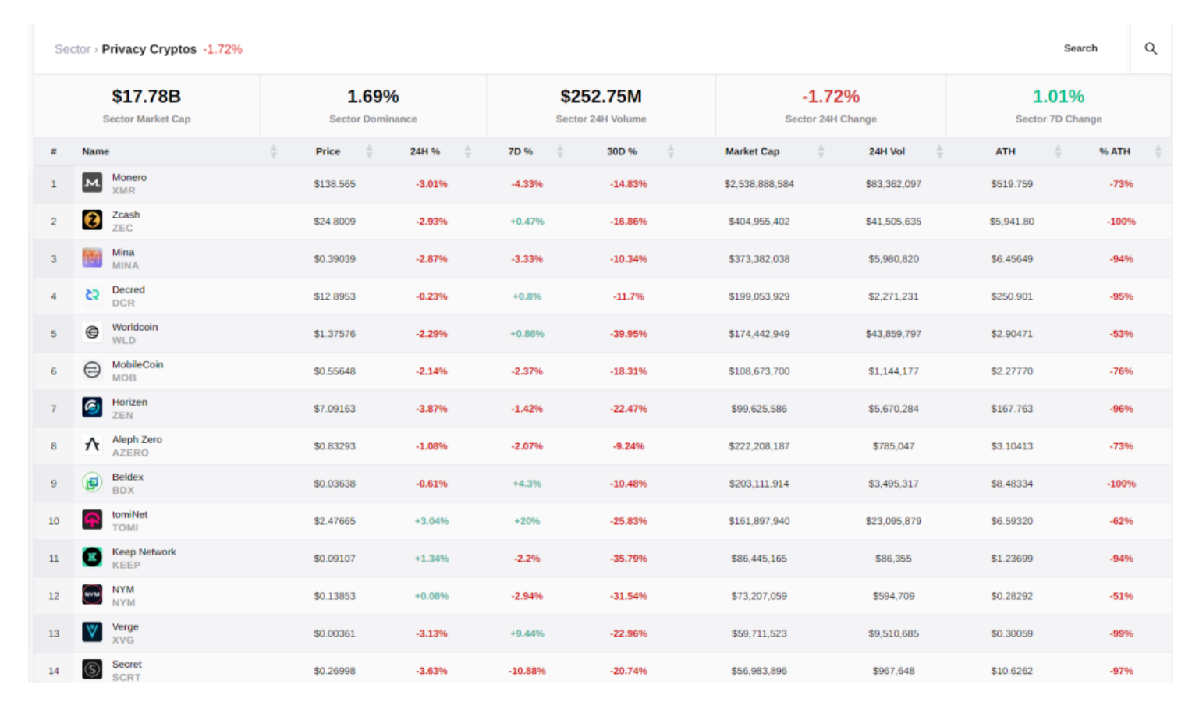The width and height of the screenshot is (1192, 713).
Task: Click tomiNet 7D change +20%
Action: (527, 521)
